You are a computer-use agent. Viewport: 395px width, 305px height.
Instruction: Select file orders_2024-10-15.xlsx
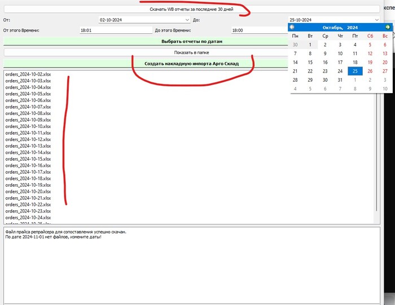[x=28, y=159]
